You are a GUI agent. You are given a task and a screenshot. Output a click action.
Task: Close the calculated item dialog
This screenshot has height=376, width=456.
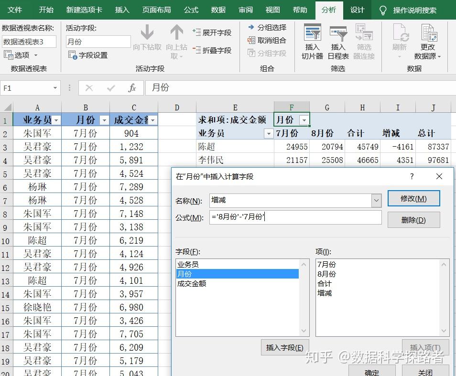439,176
